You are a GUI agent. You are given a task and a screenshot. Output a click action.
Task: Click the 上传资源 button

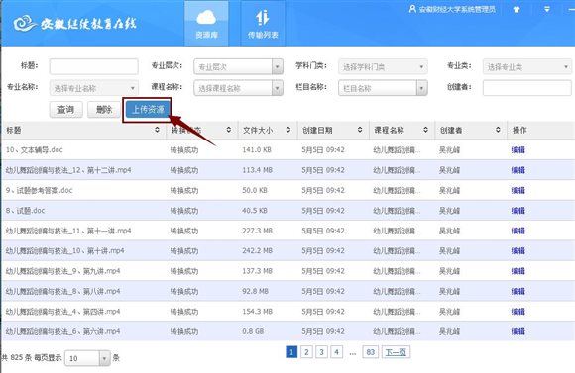[x=148, y=110]
